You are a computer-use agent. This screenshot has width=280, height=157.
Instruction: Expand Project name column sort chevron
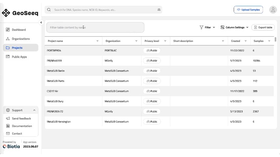(x=98, y=41)
